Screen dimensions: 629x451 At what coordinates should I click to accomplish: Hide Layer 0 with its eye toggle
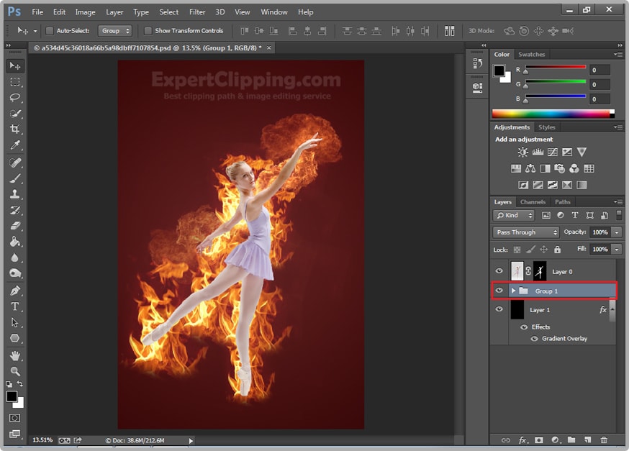tap(499, 270)
